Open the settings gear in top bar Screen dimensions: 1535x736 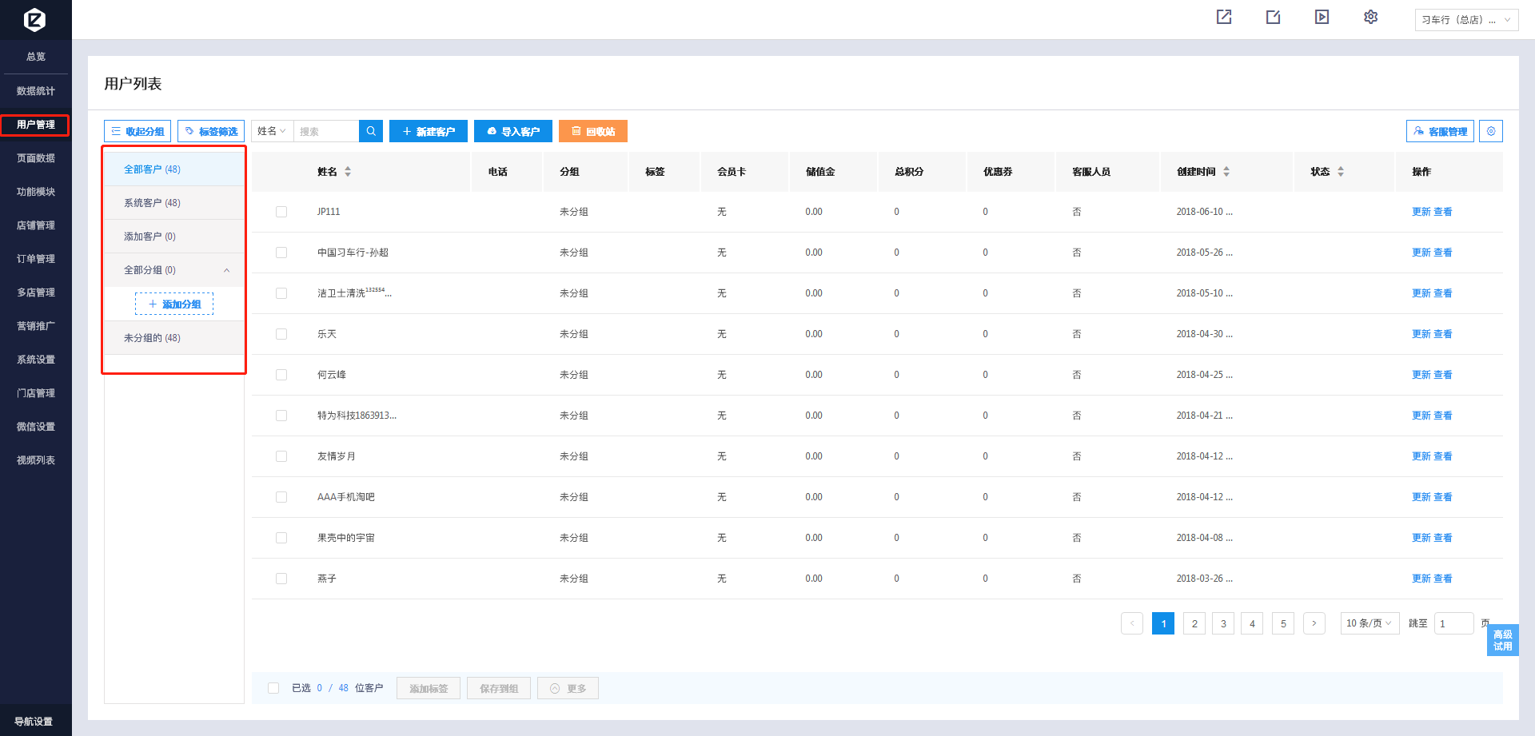(x=1370, y=17)
